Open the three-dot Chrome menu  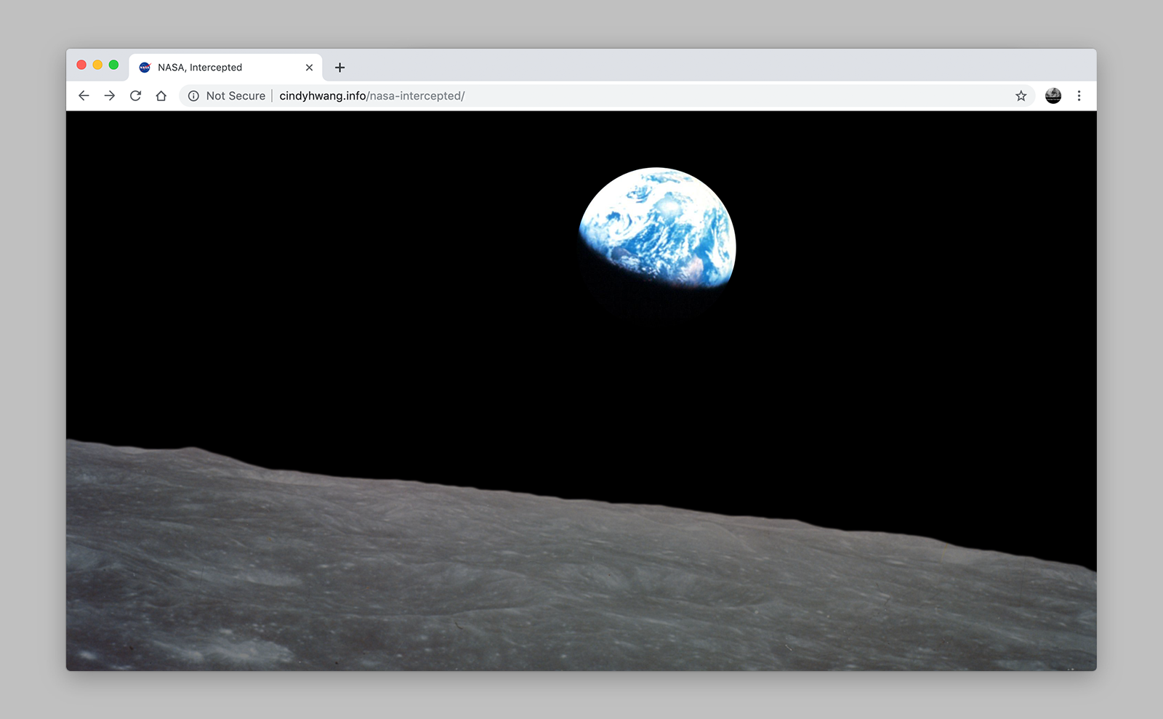point(1079,96)
